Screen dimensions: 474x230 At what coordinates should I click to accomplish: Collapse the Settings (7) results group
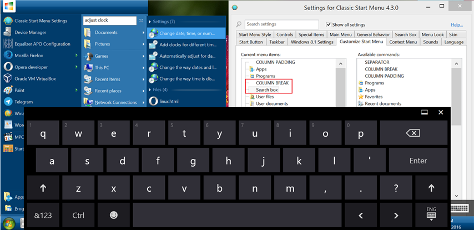tap(150, 22)
